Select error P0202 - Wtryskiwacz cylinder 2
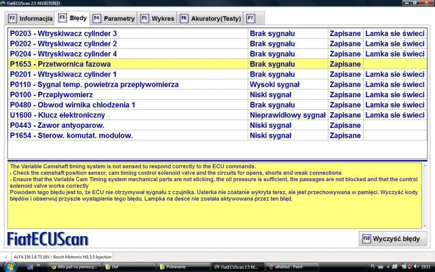The height and width of the screenshot is (272, 435). (x=217, y=44)
